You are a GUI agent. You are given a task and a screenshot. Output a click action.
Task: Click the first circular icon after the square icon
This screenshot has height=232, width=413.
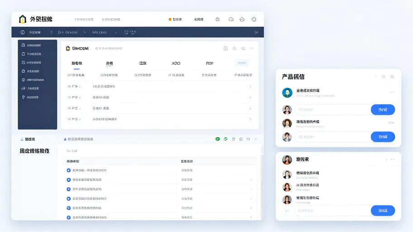tap(235, 48)
